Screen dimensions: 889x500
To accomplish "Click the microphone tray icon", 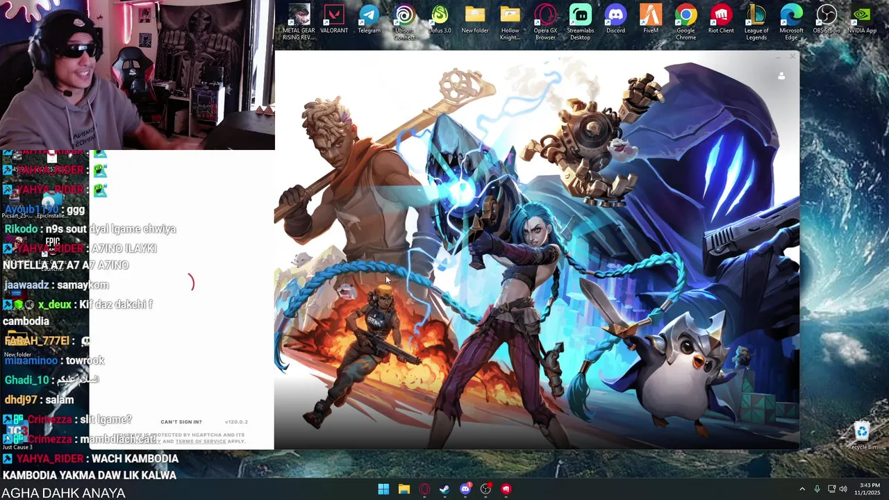I will tap(817, 489).
